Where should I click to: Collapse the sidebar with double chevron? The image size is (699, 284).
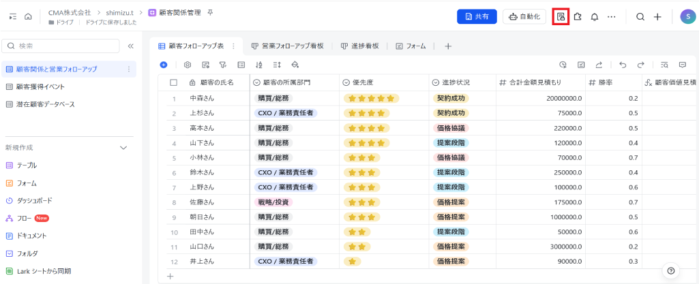click(131, 46)
